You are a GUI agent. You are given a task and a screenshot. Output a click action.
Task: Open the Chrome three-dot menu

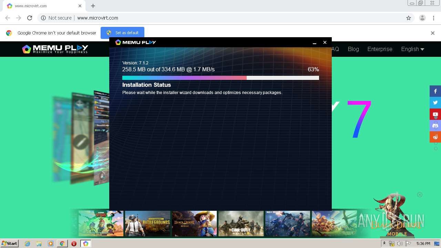(433, 18)
